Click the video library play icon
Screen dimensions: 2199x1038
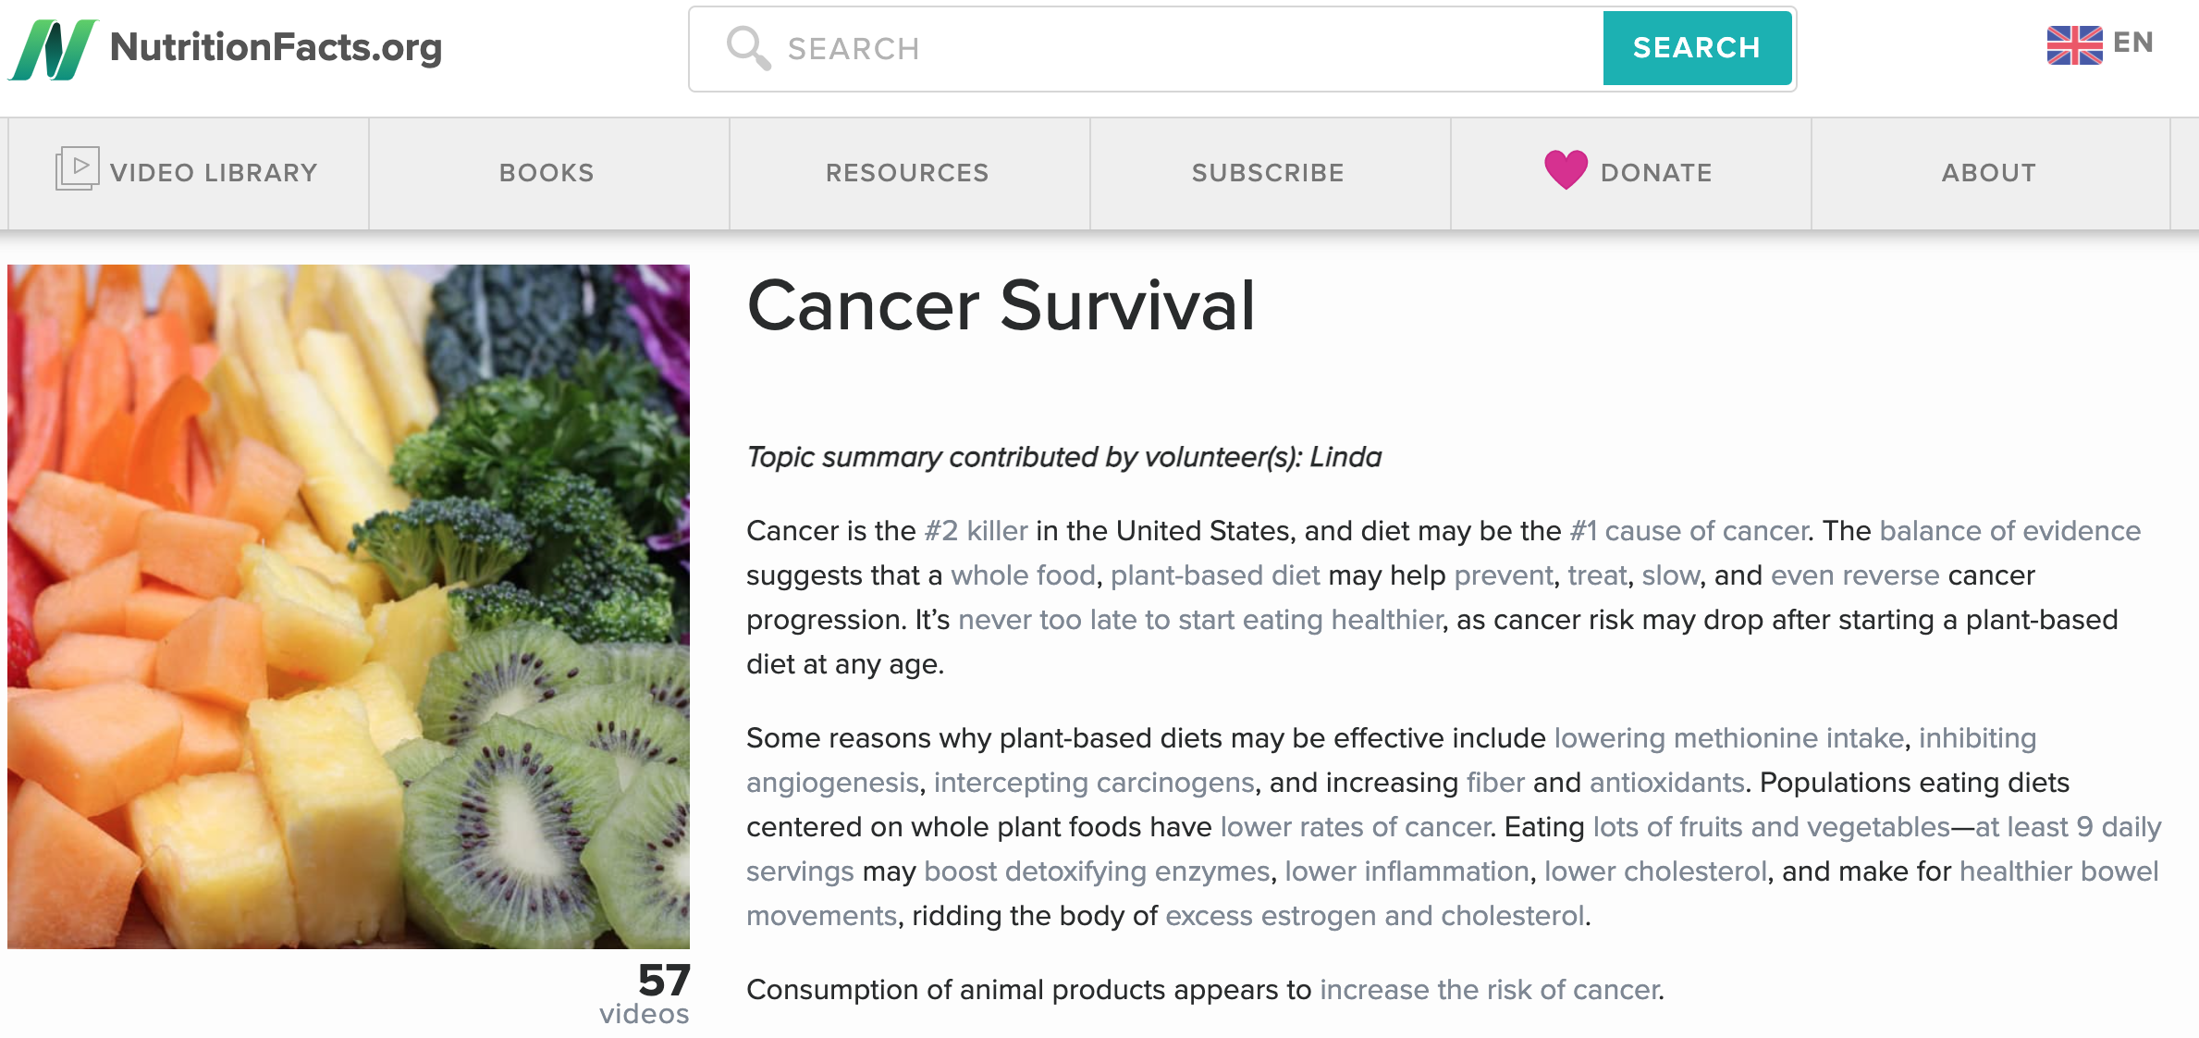[77, 168]
